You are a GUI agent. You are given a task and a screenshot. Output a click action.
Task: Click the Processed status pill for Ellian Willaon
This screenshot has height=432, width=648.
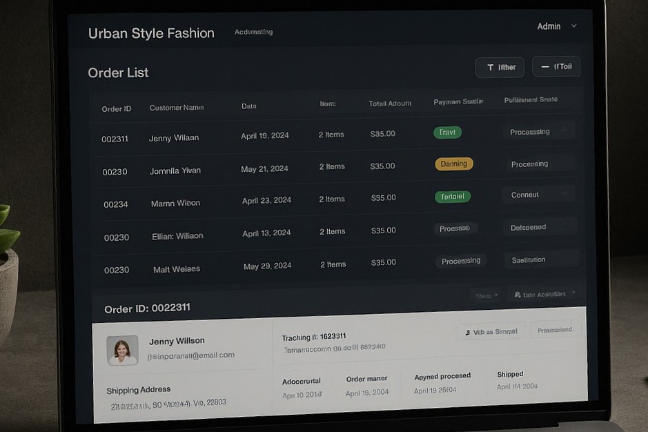tap(455, 228)
